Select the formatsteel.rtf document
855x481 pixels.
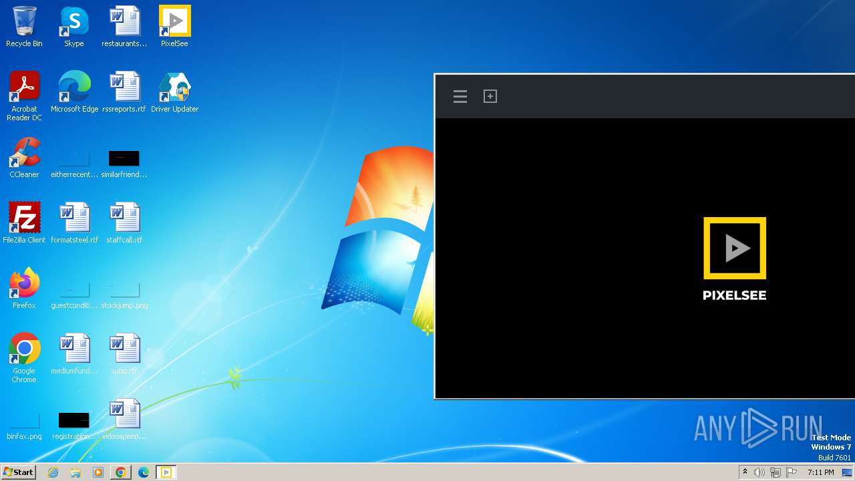(x=74, y=223)
